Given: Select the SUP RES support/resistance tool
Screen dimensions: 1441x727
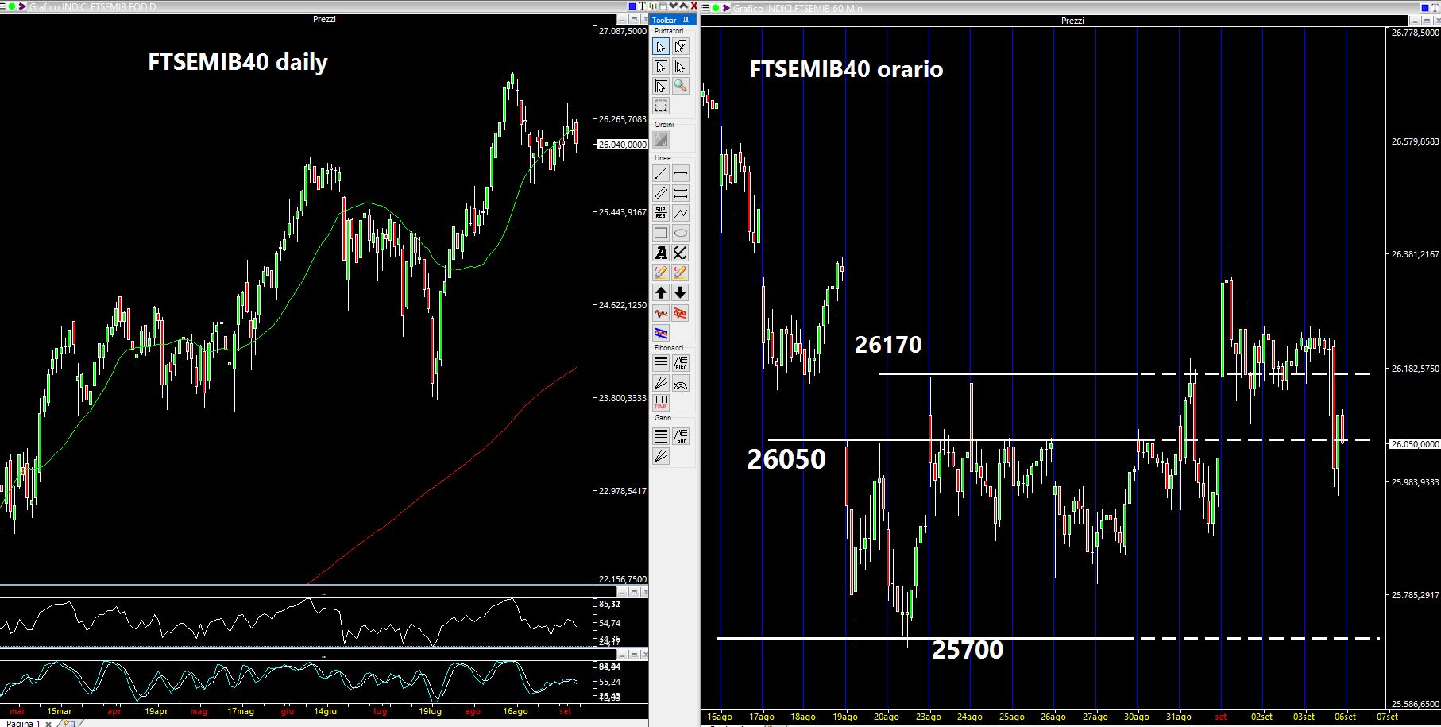Looking at the screenshot, I should point(661,213).
